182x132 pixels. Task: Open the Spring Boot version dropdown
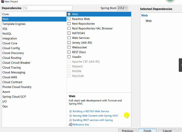(x=122, y=8)
